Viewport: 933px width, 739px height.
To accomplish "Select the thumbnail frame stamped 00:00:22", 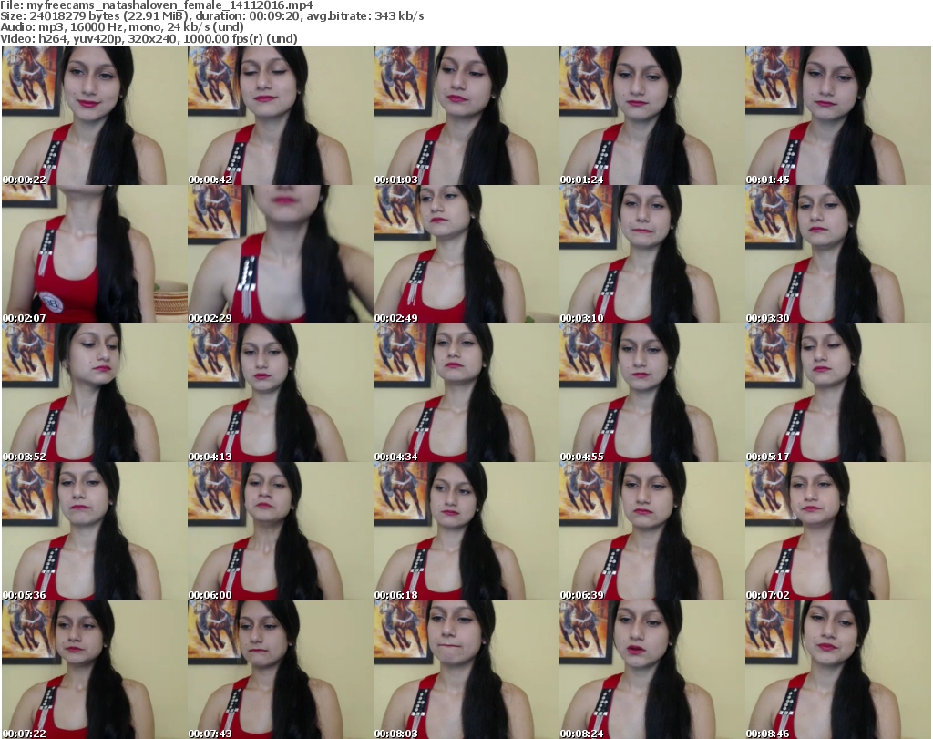I will click(94, 116).
